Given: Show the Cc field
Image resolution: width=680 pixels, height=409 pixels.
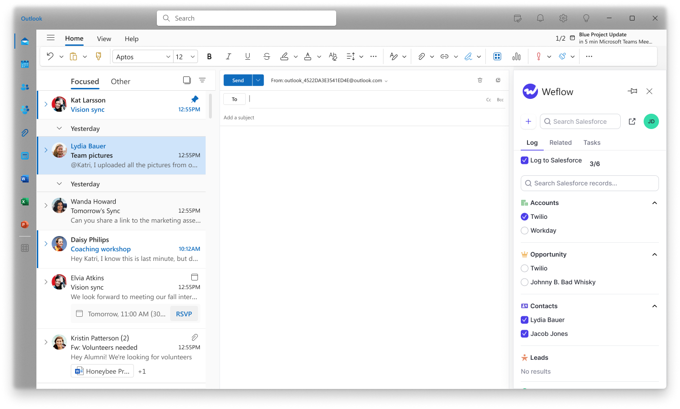Looking at the screenshot, I should point(489,100).
